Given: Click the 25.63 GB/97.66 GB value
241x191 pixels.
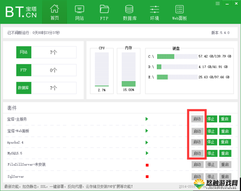Looking at the screenshot, I should point(214,77).
